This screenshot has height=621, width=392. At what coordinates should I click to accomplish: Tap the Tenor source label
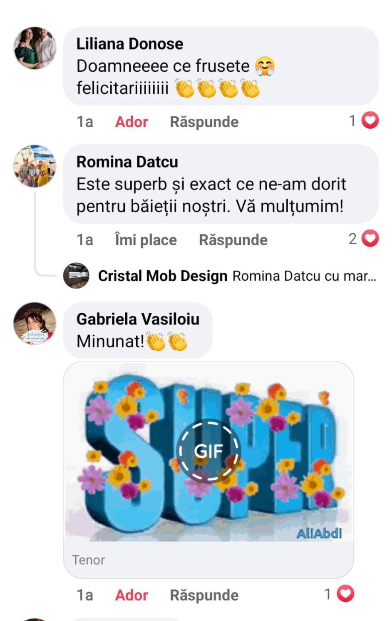(88, 560)
